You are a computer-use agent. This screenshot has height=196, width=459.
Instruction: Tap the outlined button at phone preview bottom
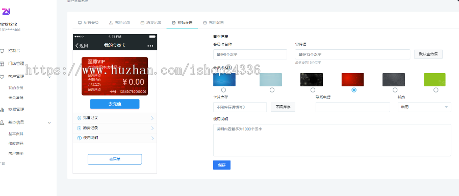[115, 159]
